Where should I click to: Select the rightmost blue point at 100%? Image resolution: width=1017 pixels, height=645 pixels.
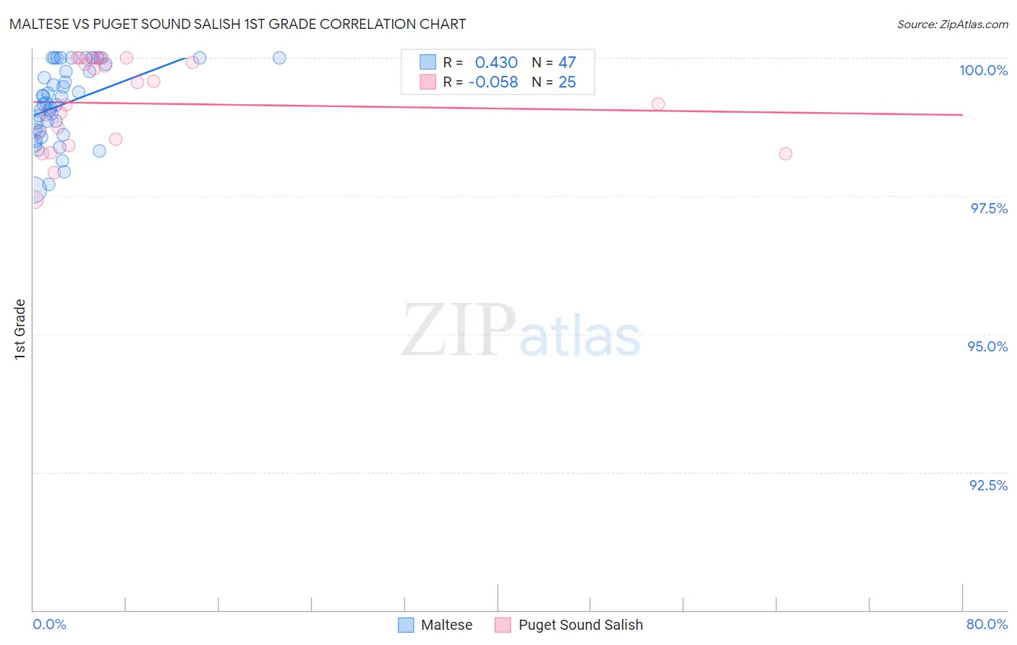pos(279,58)
